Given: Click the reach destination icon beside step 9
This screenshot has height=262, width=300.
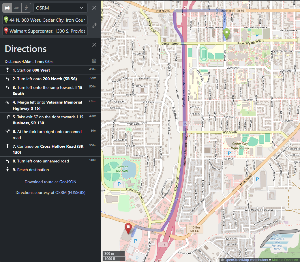Looking at the screenshot, I should [x=7, y=169].
